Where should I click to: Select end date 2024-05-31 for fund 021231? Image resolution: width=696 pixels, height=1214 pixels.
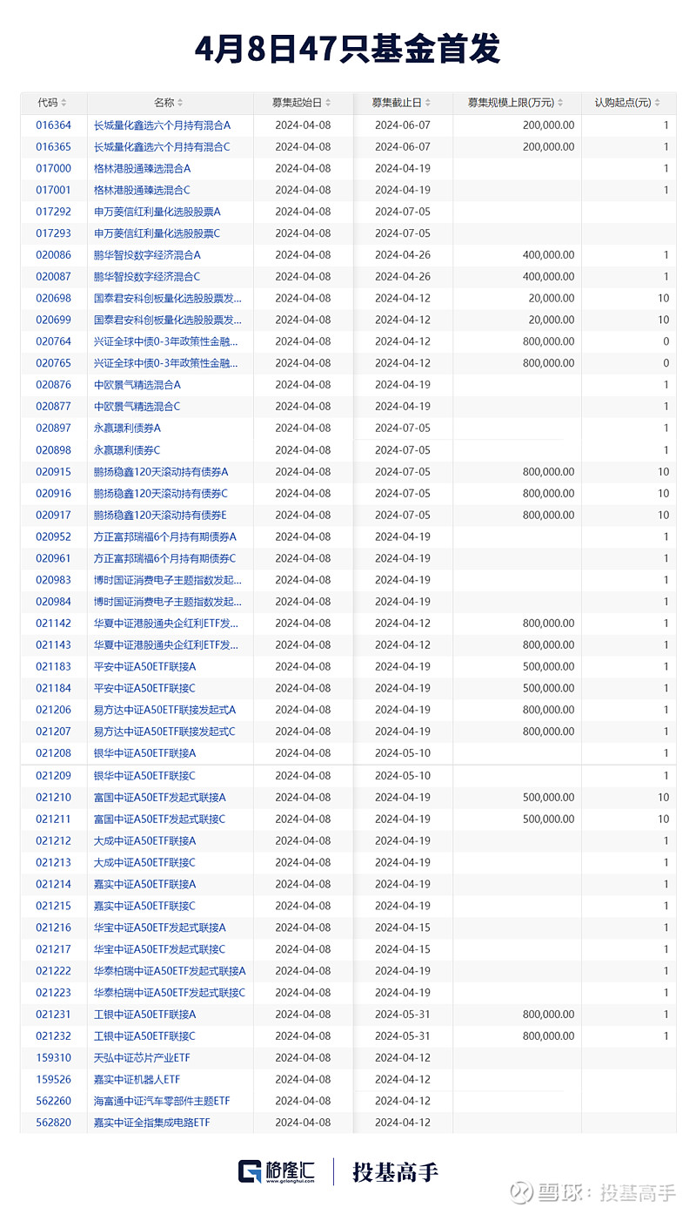tap(403, 1015)
